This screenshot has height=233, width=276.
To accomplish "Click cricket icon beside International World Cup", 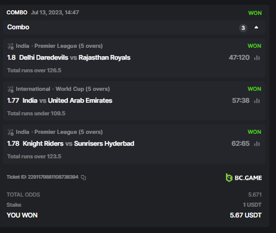I will (x=11, y=89).
